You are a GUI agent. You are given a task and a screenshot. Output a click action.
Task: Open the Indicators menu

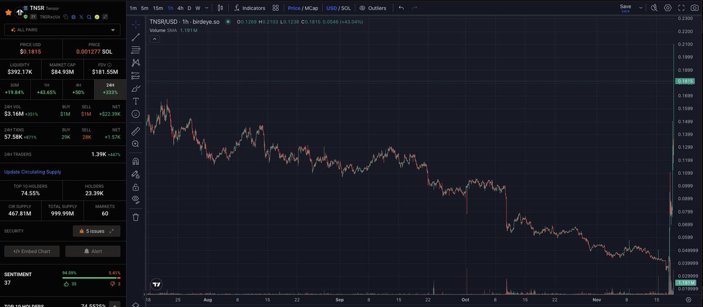(250, 8)
